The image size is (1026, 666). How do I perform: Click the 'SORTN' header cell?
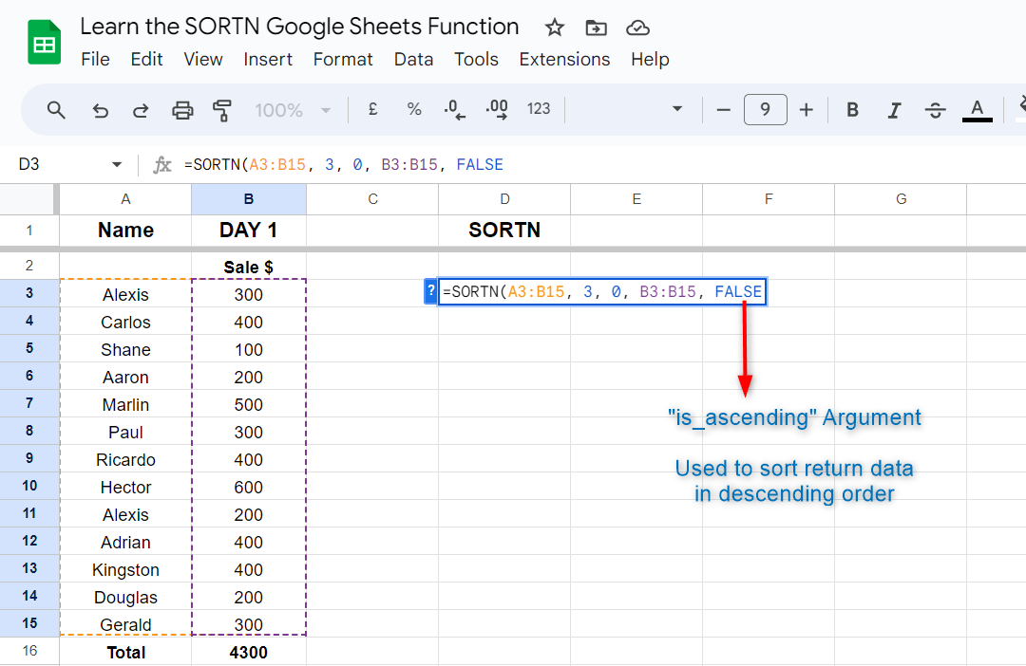click(x=504, y=231)
